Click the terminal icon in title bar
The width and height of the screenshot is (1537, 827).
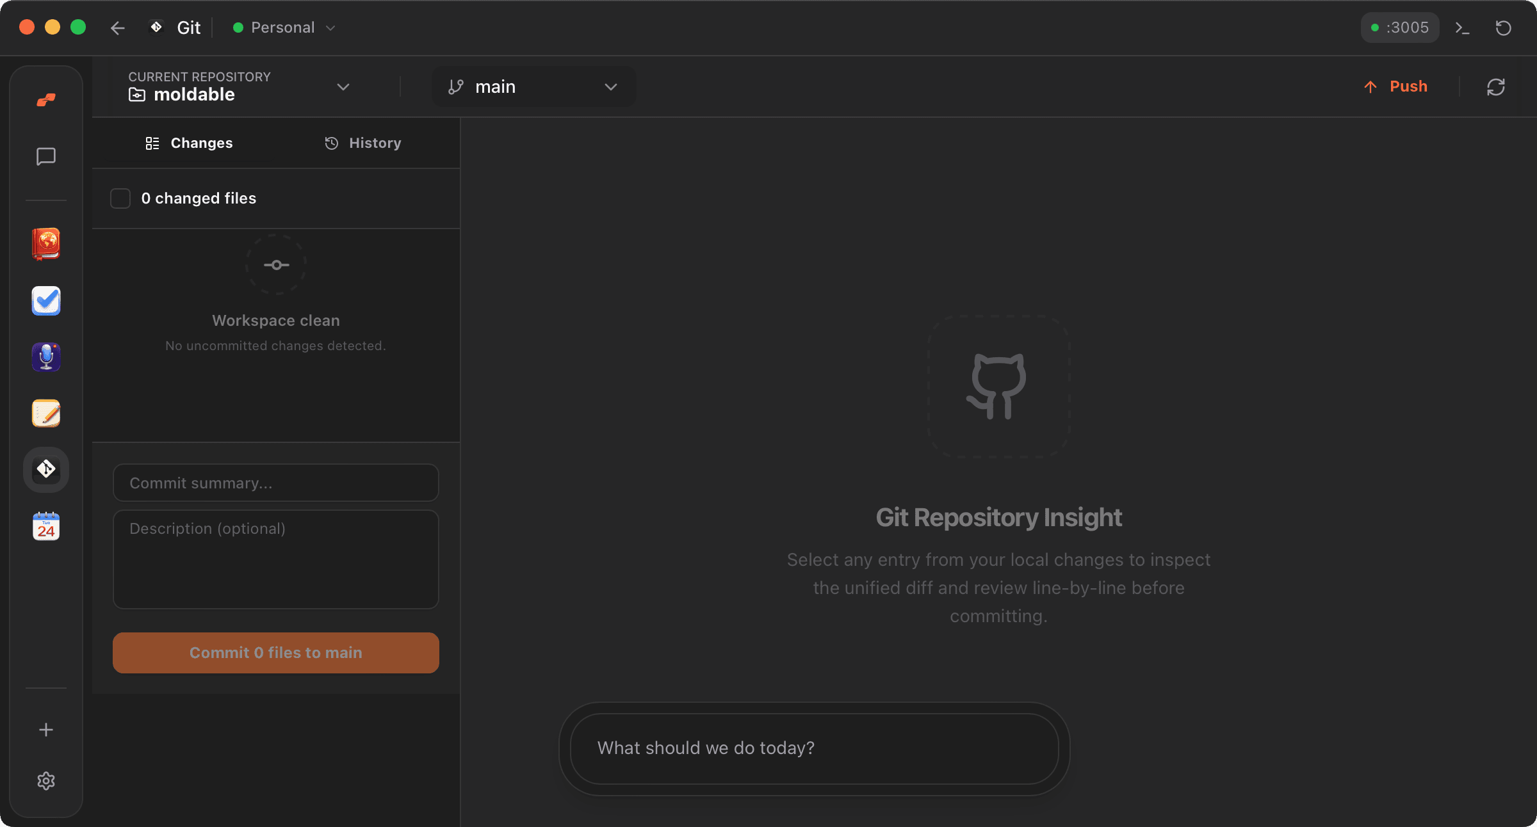coord(1462,28)
